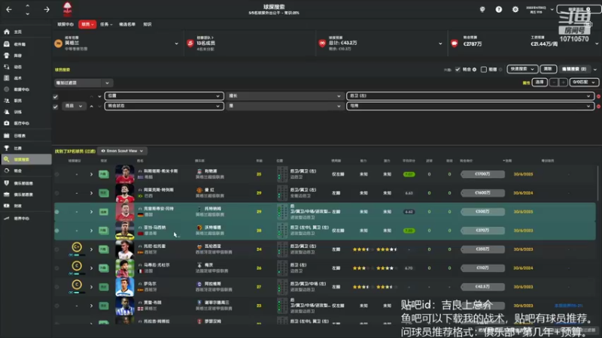This screenshot has height=338, width=602.
Task: Switch to the 知识 knowledge tab
Action: (147, 24)
